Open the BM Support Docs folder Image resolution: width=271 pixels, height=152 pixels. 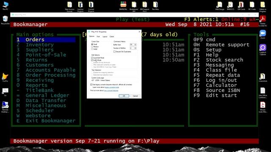145,7
